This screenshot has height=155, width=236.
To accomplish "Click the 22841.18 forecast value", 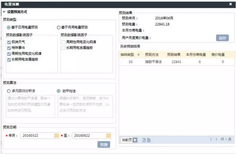I will pyautogui.click(x=162, y=24).
